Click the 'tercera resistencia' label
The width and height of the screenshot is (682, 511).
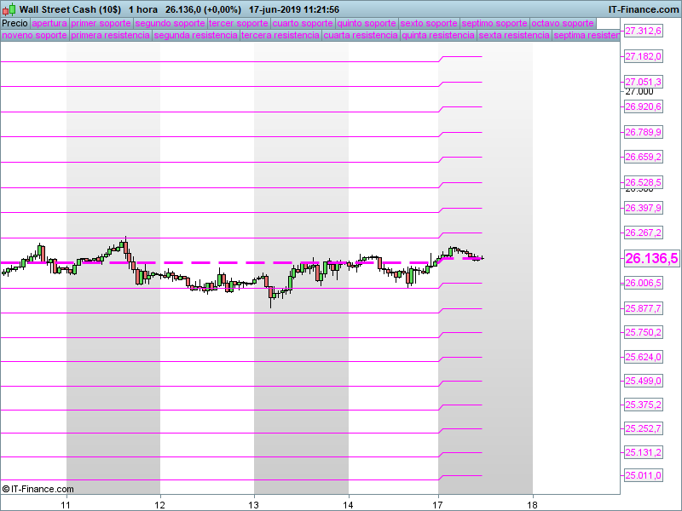coord(280,36)
